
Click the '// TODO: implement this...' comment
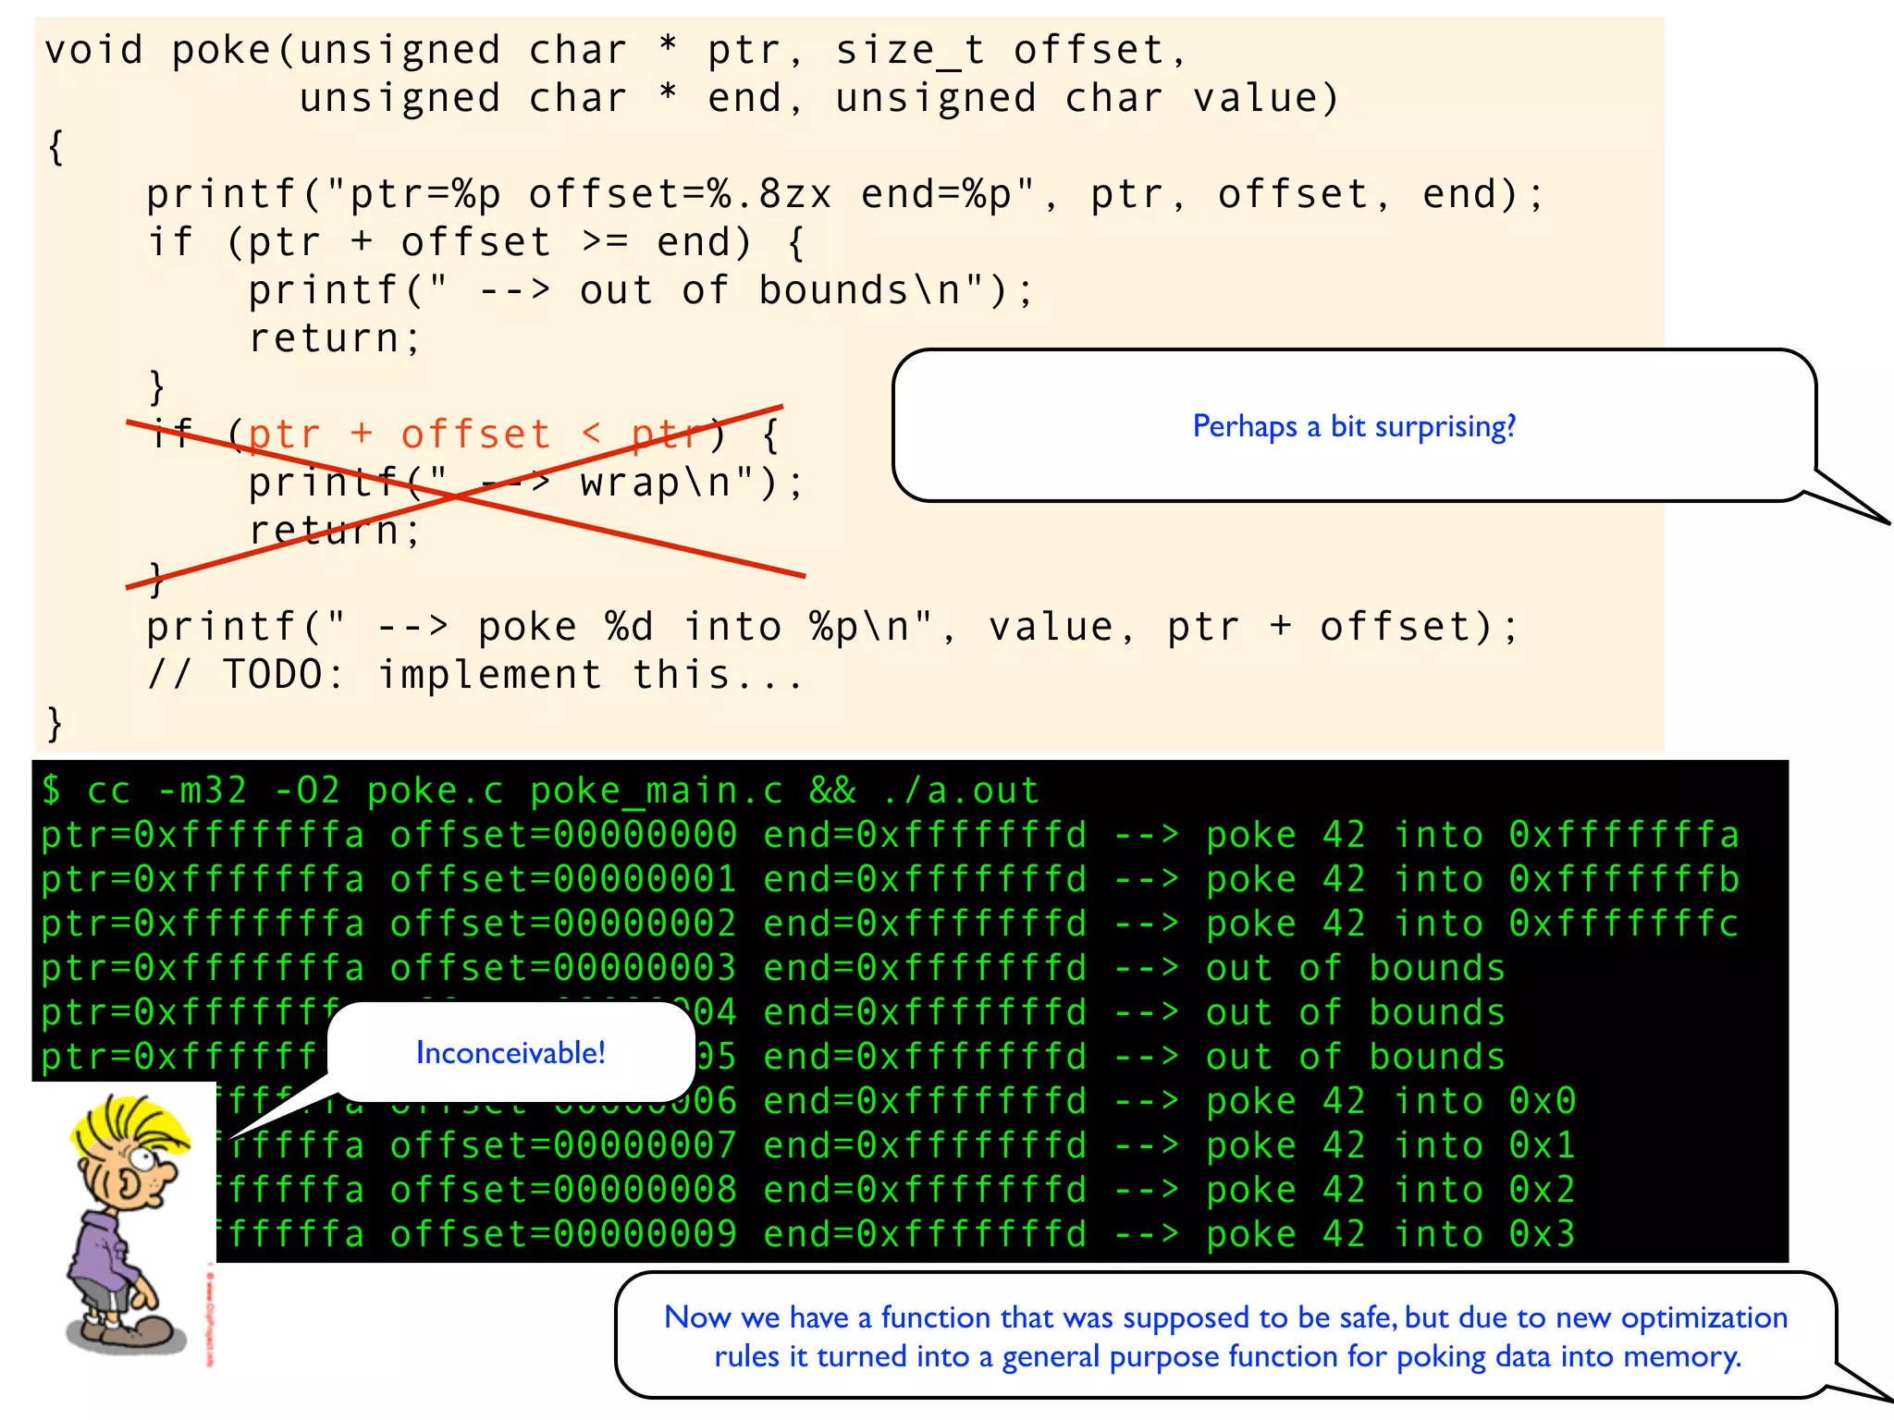click(x=474, y=675)
